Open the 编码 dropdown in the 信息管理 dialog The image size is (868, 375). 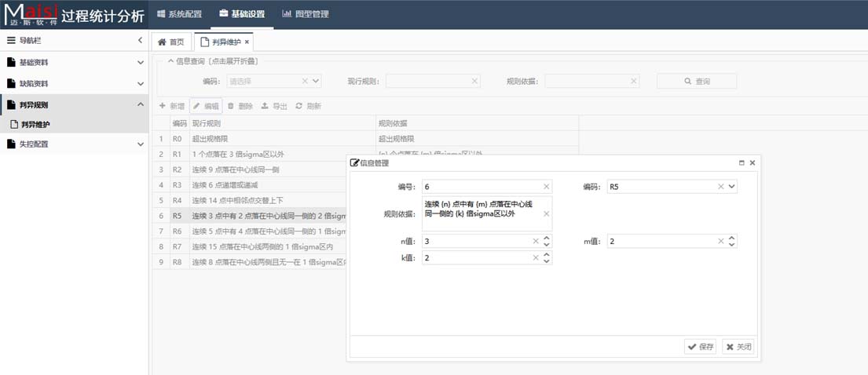732,187
